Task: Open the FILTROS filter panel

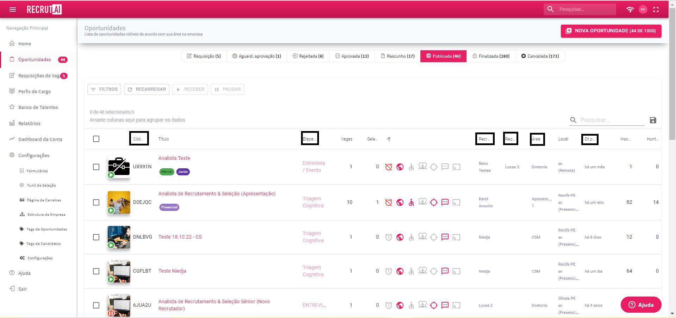Action: [104, 89]
